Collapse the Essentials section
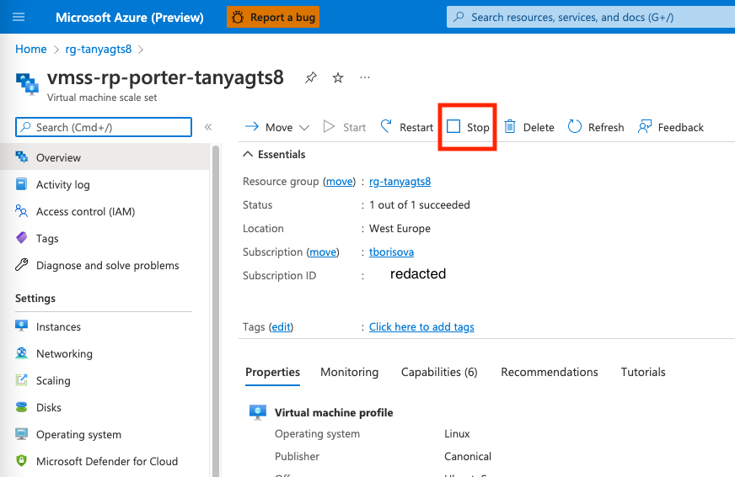The image size is (735, 477). point(248,155)
